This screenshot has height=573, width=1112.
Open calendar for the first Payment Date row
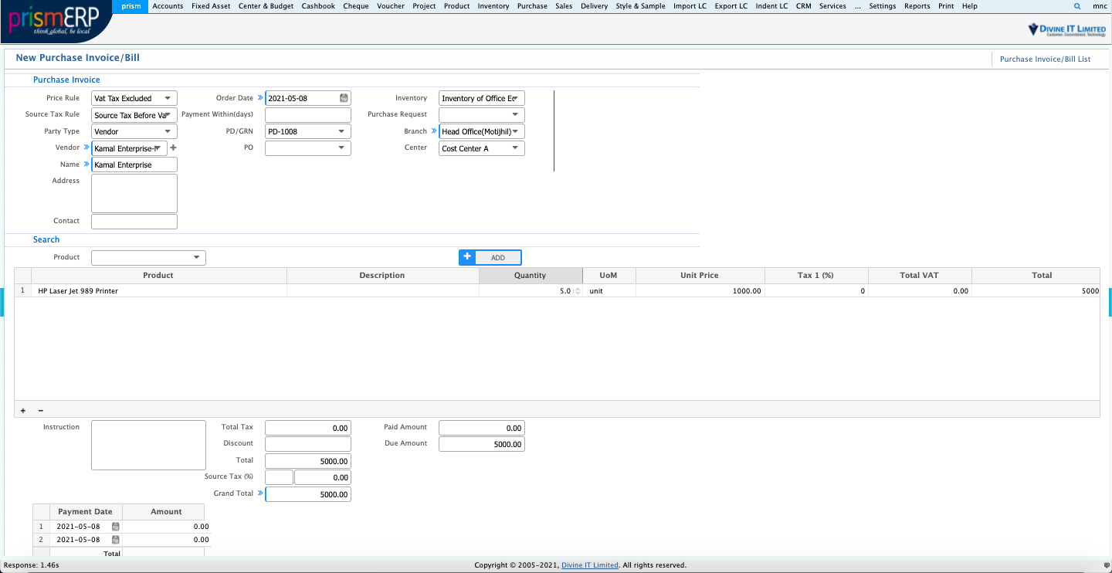tap(115, 526)
